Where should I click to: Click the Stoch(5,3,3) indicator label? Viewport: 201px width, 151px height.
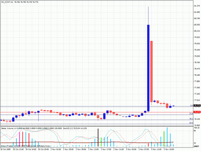point(68,128)
